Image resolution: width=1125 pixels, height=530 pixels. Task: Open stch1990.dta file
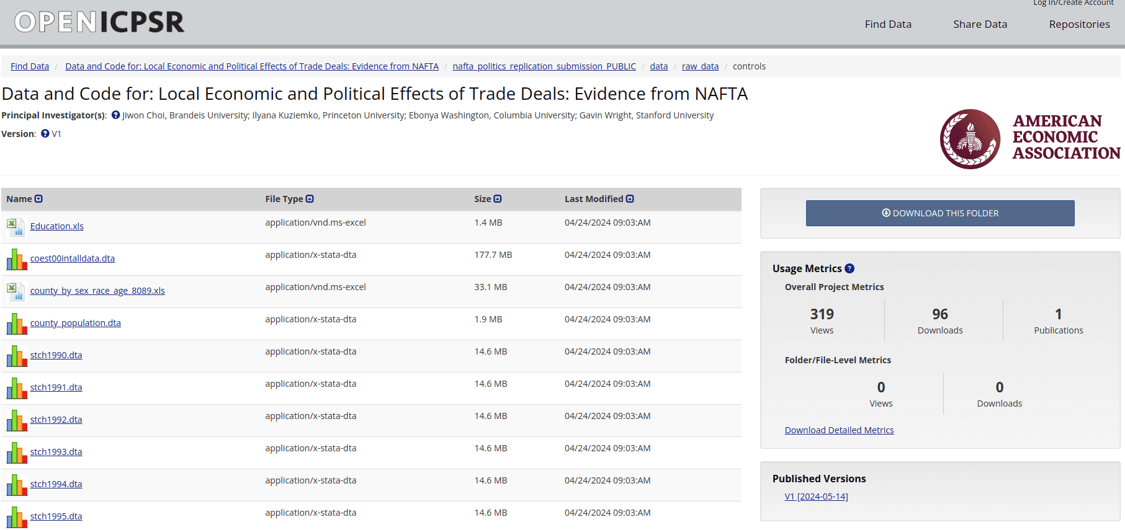pyautogui.click(x=56, y=355)
